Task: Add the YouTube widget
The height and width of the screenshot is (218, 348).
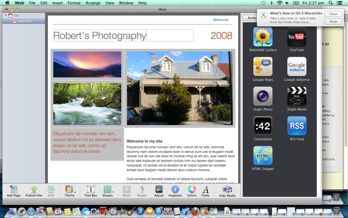Action: coord(297,40)
